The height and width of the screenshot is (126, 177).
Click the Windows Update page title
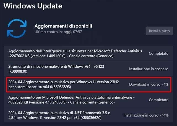tap(33, 6)
